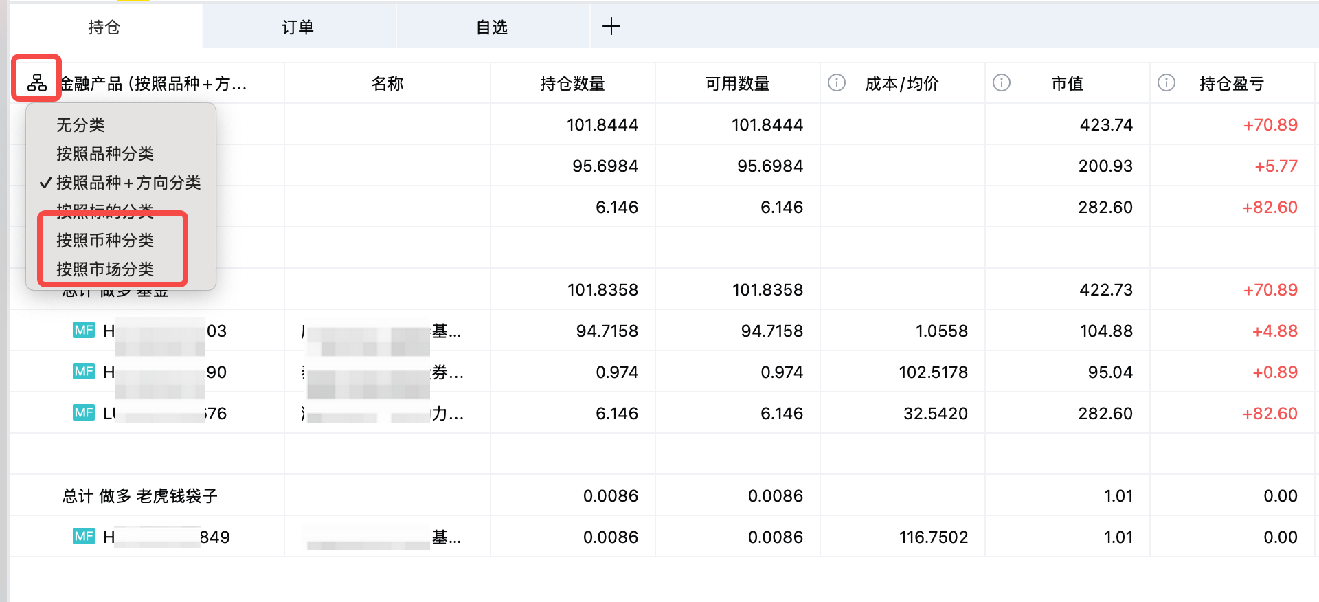Viewport: 1319px width, 602px height.
Task: Click the 总计 做多 老虎钱袋子 group row
Action: click(x=139, y=496)
